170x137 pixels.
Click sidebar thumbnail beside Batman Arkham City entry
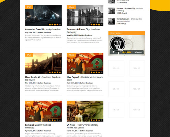[x=112, y=11]
